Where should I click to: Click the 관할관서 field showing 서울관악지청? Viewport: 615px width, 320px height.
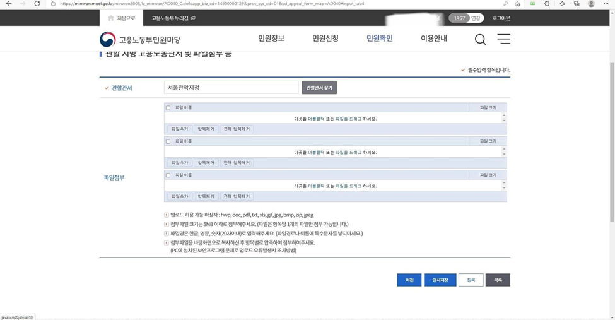tap(231, 88)
